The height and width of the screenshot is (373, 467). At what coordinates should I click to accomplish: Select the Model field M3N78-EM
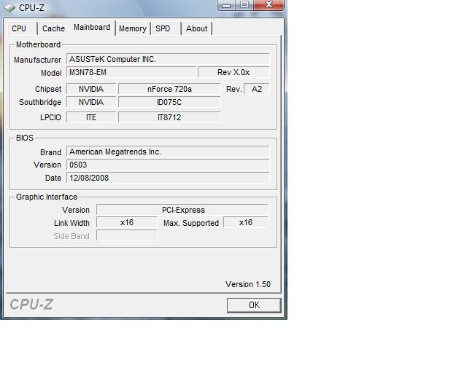[x=131, y=72]
